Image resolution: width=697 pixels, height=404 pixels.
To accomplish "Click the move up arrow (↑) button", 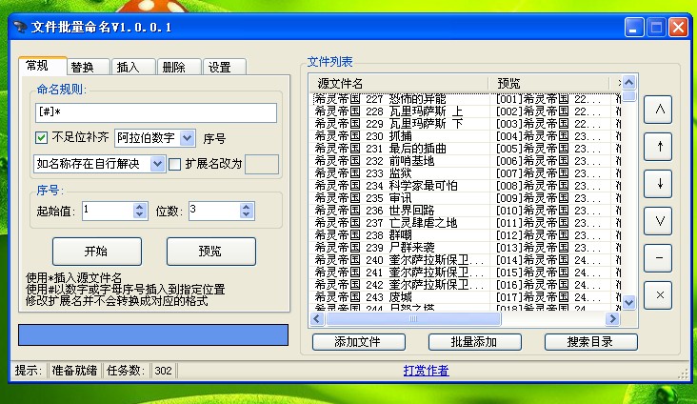I will [658, 146].
